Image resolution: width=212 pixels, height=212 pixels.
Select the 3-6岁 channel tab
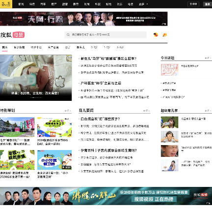(x=120, y=47)
